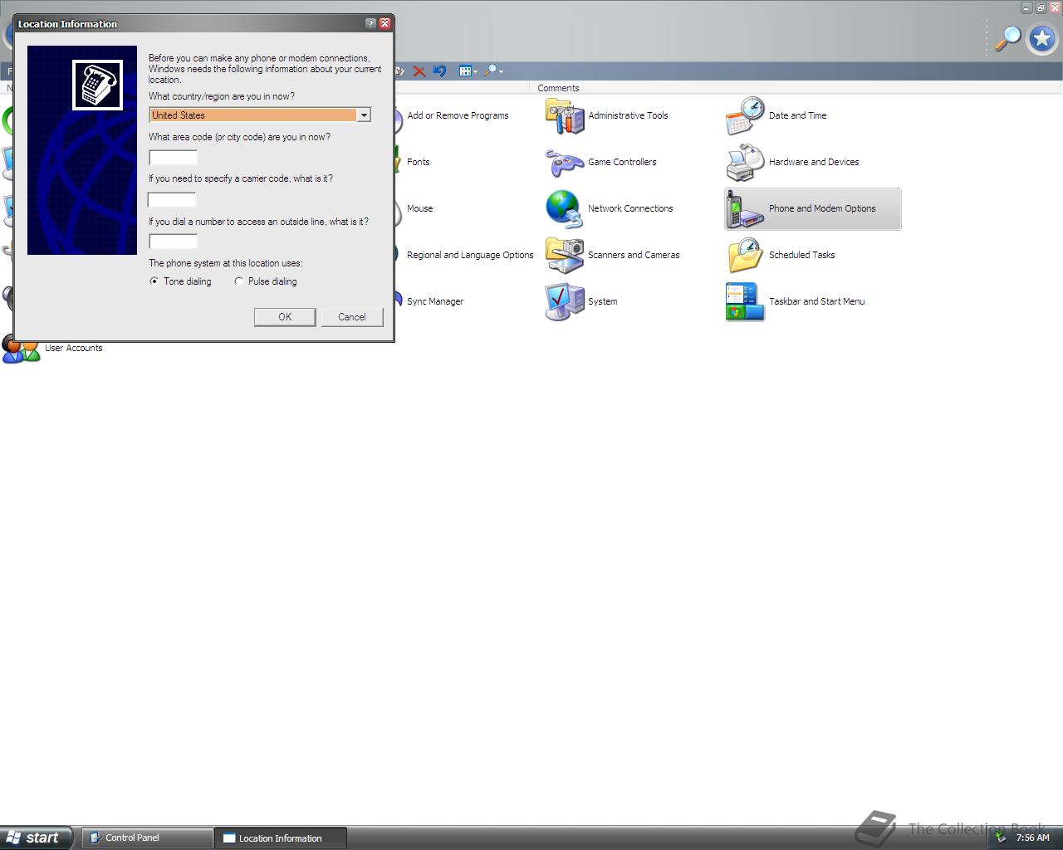Click Location Information taskbar button

(281, 838)
